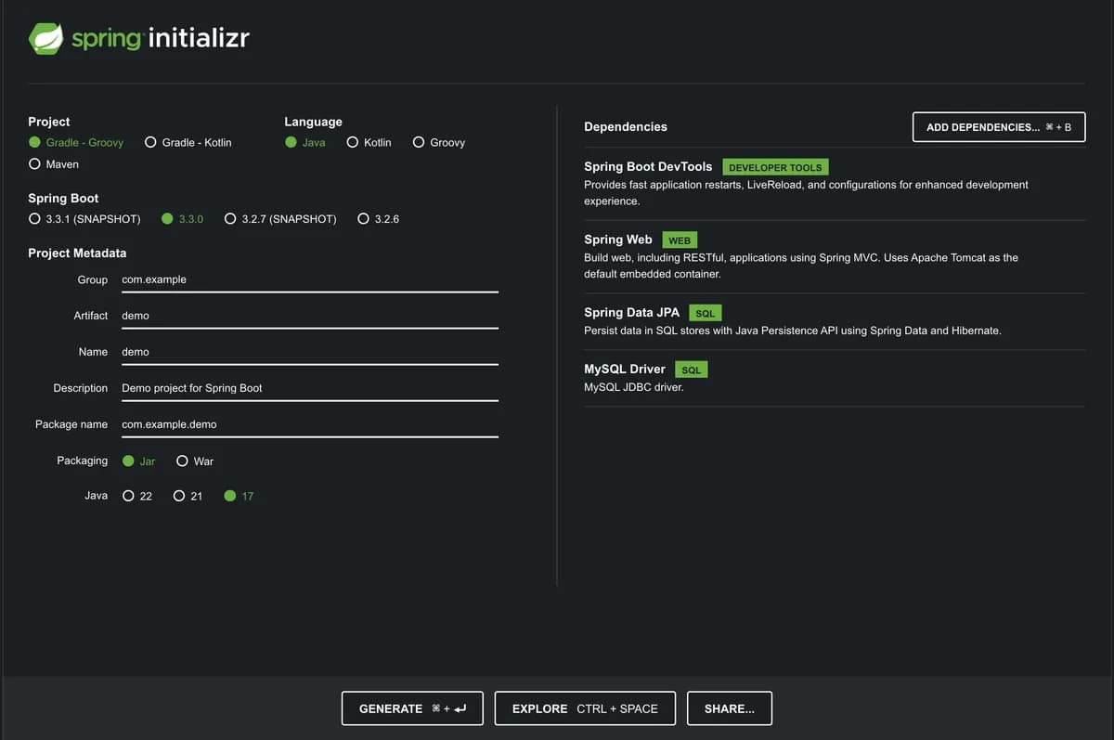Pick Groovy as the language
This screenshot has width=1114, height=740.
tap(438, 142)
